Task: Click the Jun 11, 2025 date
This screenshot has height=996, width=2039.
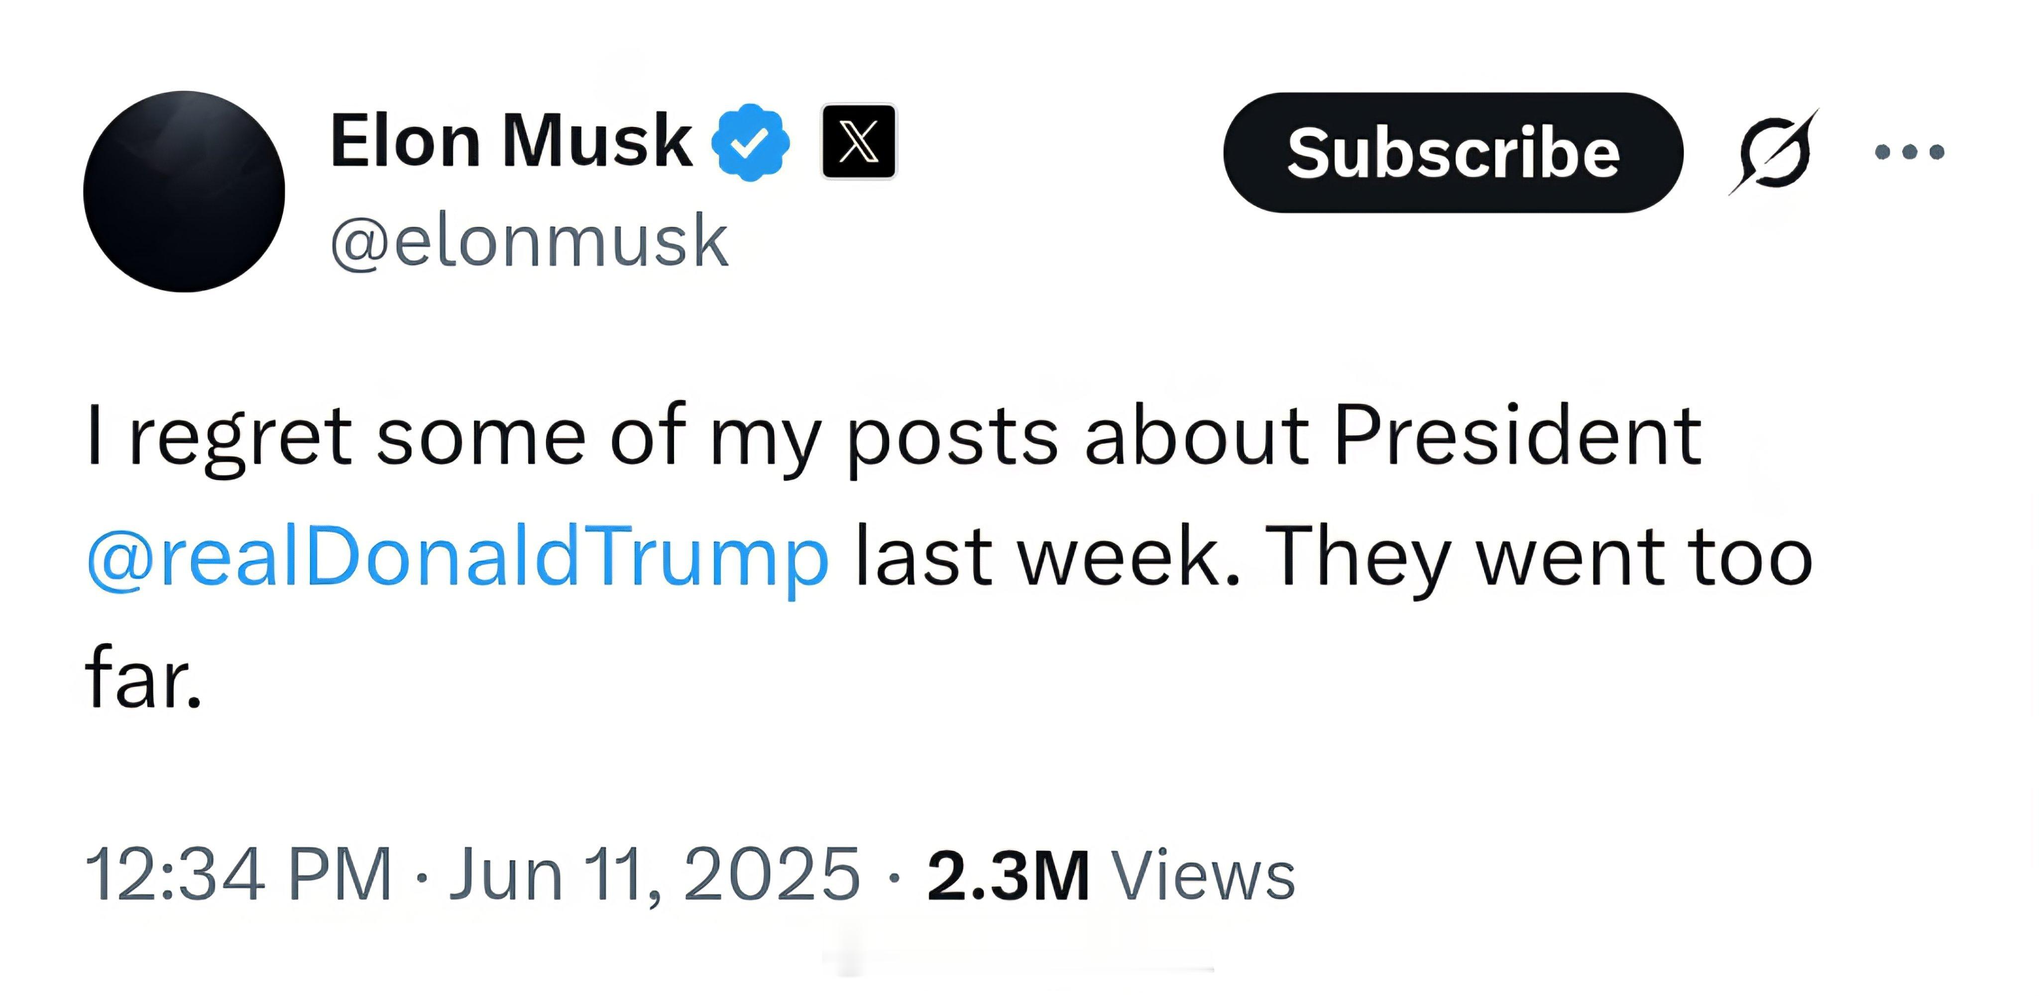Action: (655, 874)
